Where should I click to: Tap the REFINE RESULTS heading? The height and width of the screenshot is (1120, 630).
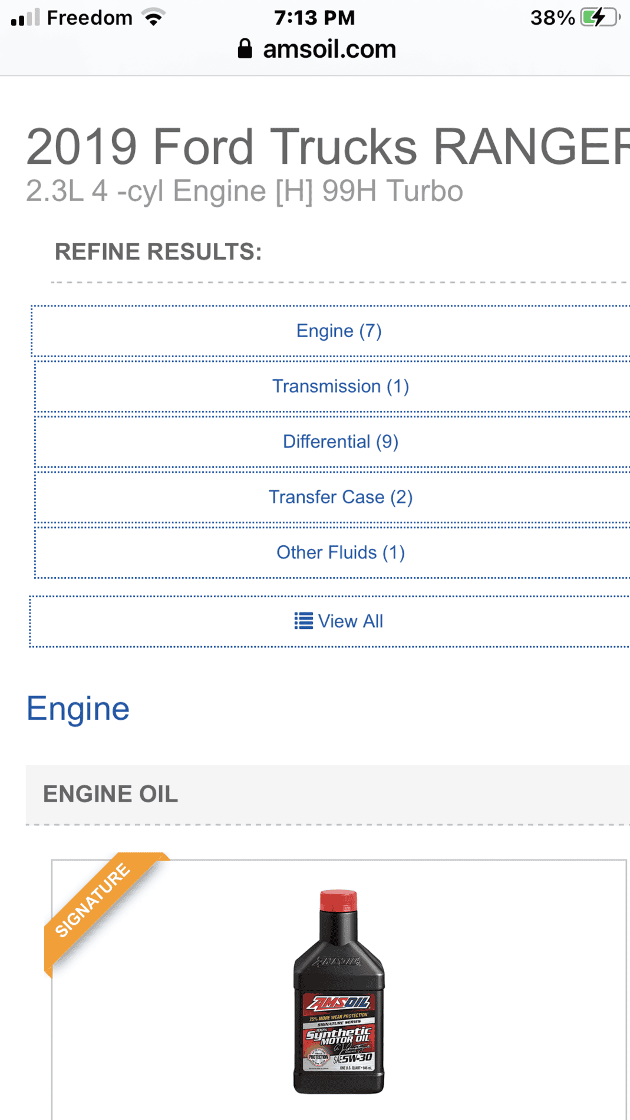click(x=158, y=252)
